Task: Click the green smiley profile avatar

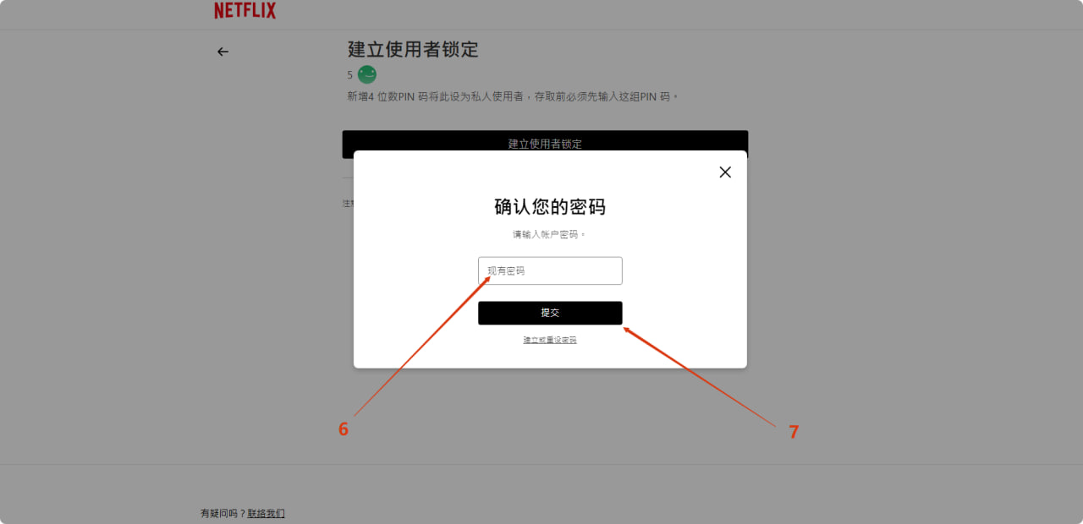Action: 366,74
